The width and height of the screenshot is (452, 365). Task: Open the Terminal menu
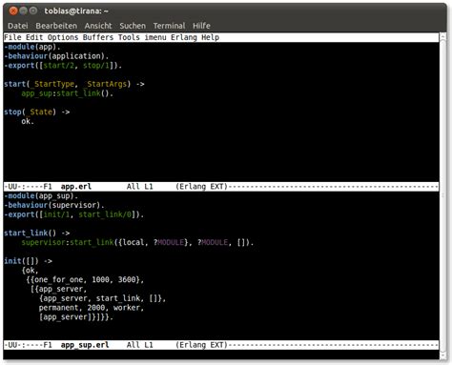tap(169, 26)
